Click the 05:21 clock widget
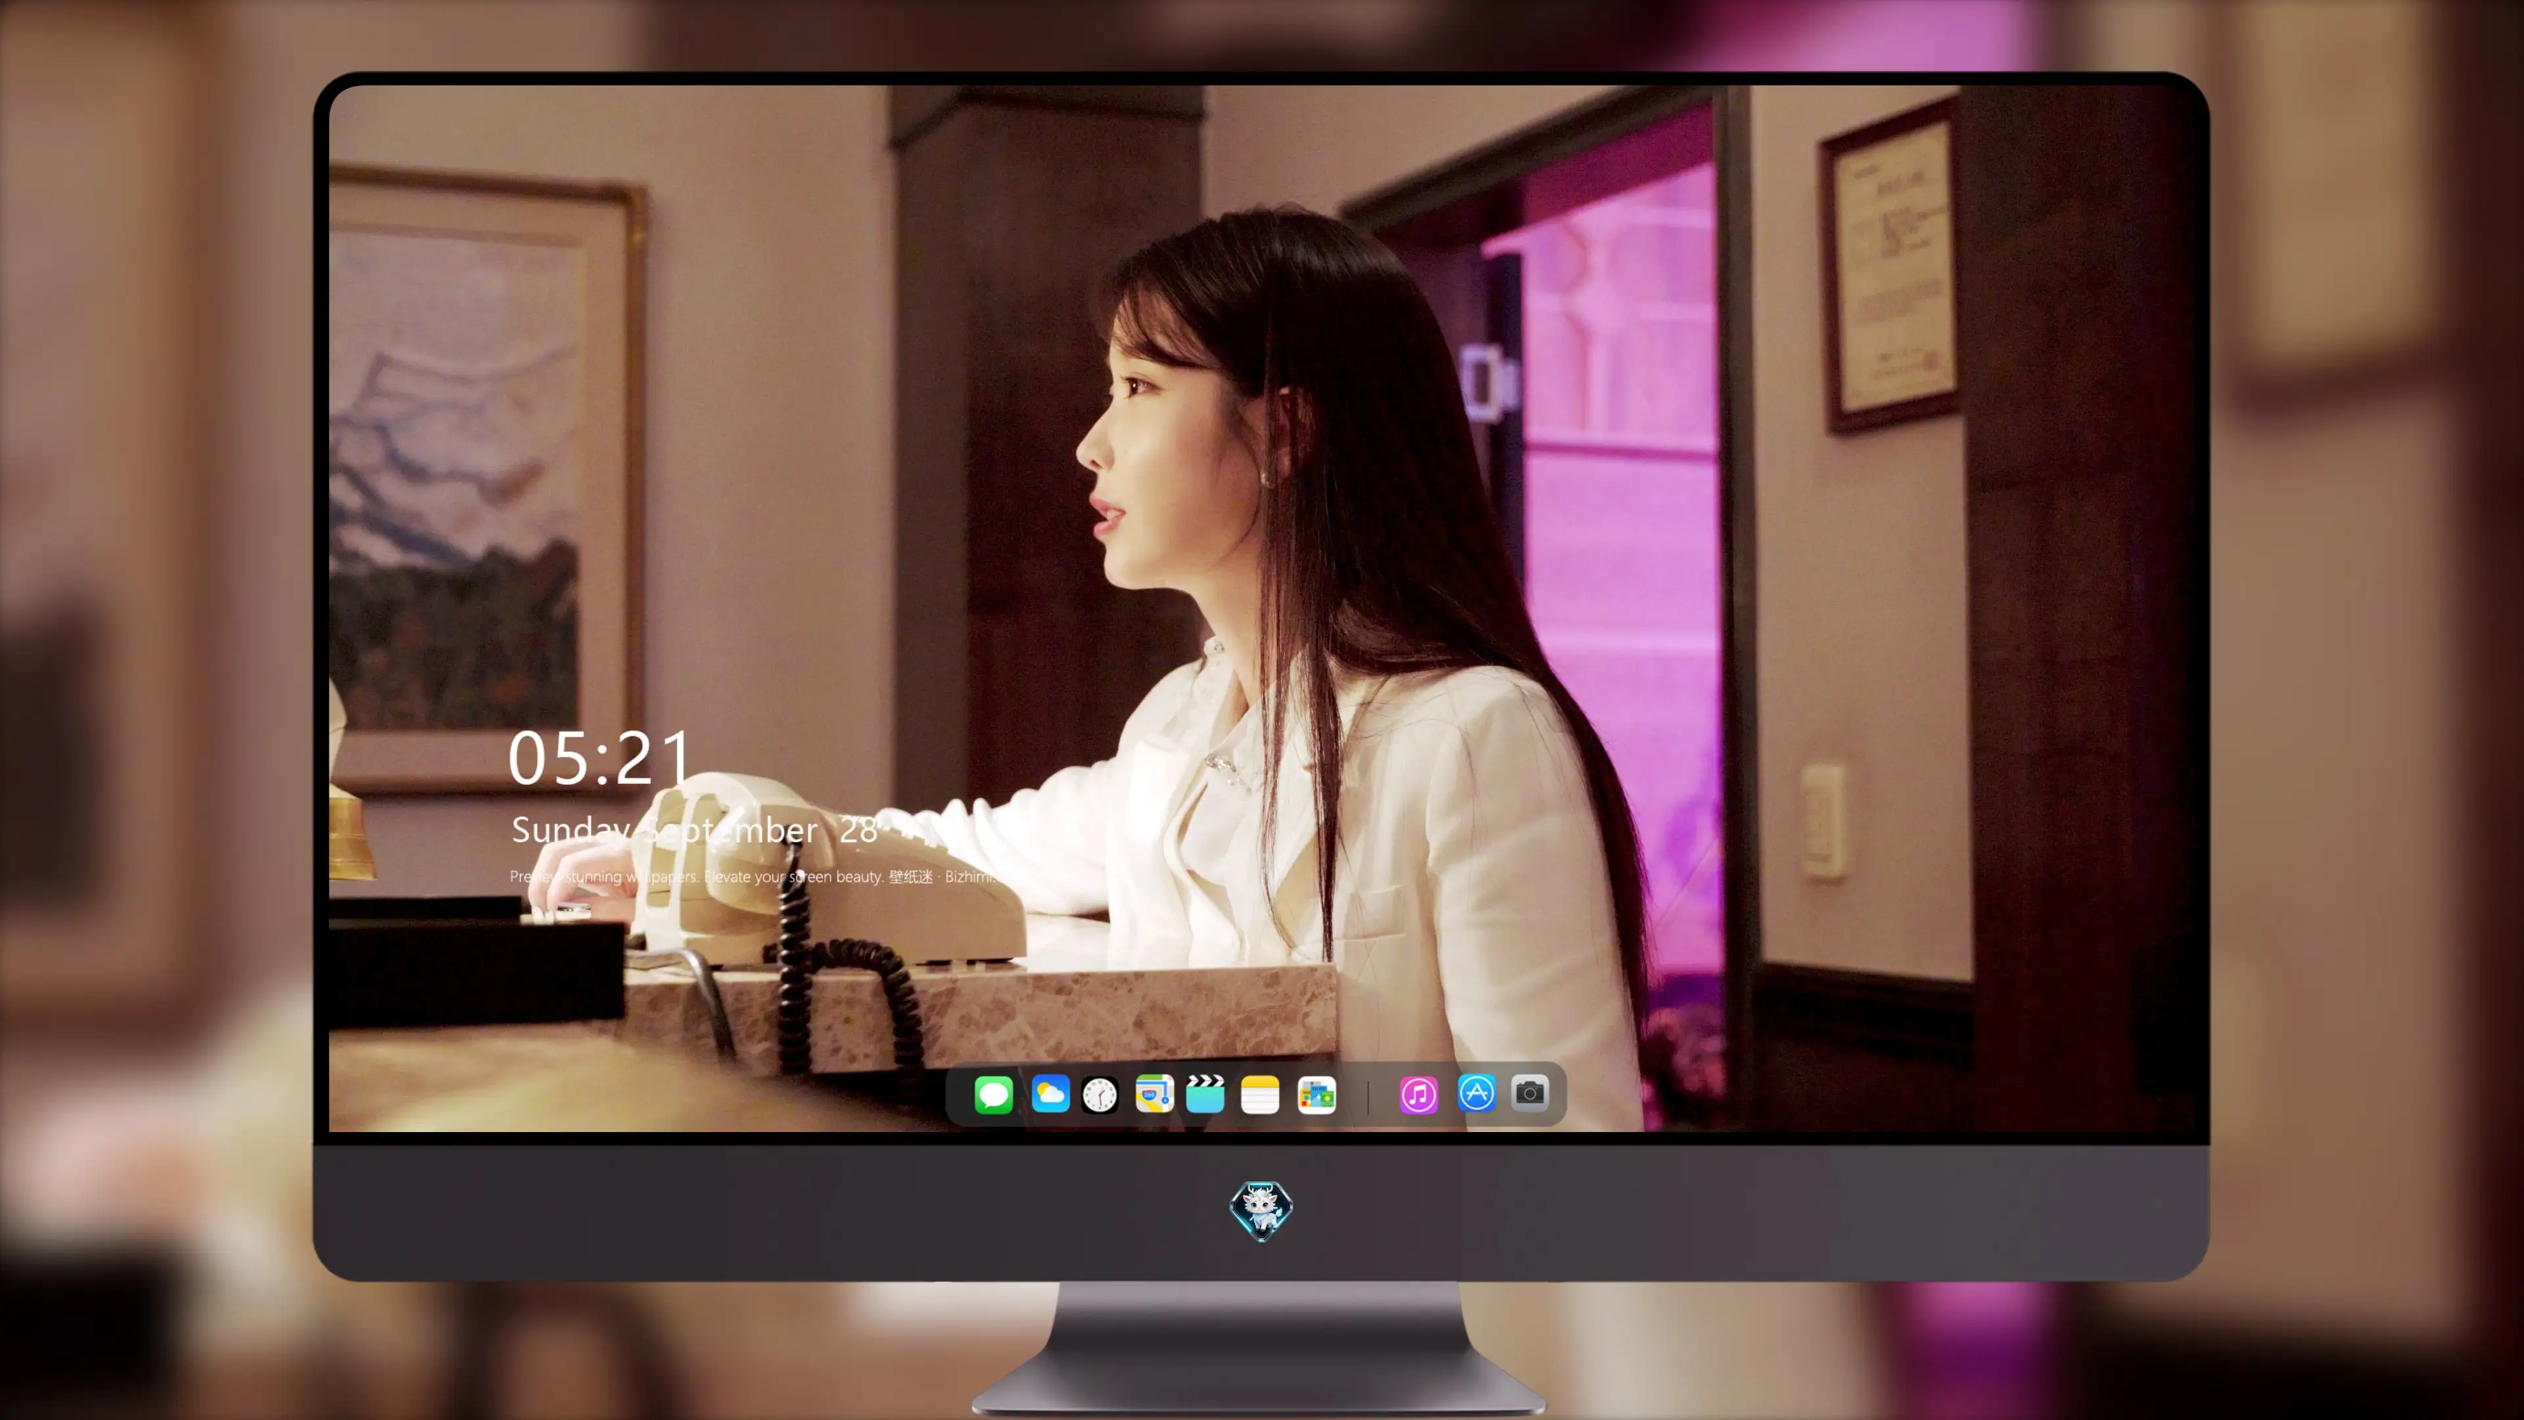This screenshot has width=2524, height=1420. pos(599,759)
